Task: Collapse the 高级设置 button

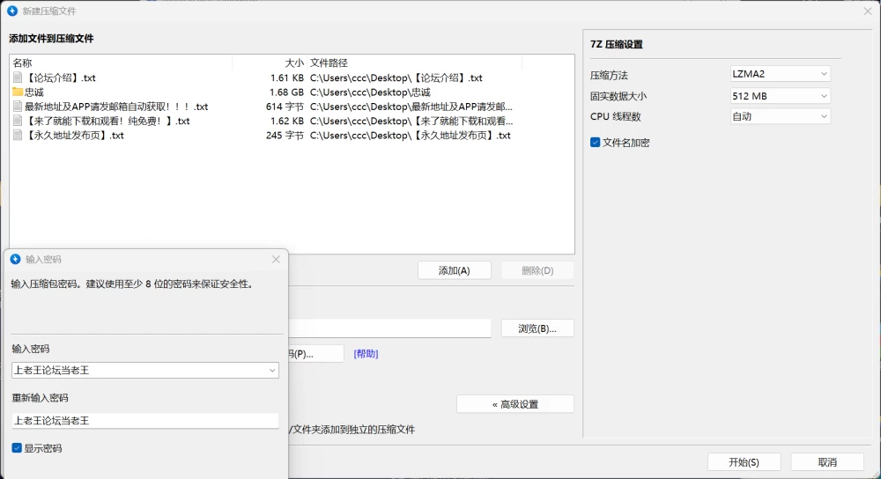Action: [x=515, y=404]
